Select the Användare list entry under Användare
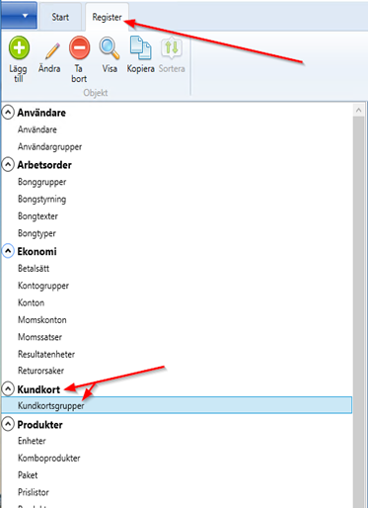Screen dimensions: 368x508 point(37,129)
